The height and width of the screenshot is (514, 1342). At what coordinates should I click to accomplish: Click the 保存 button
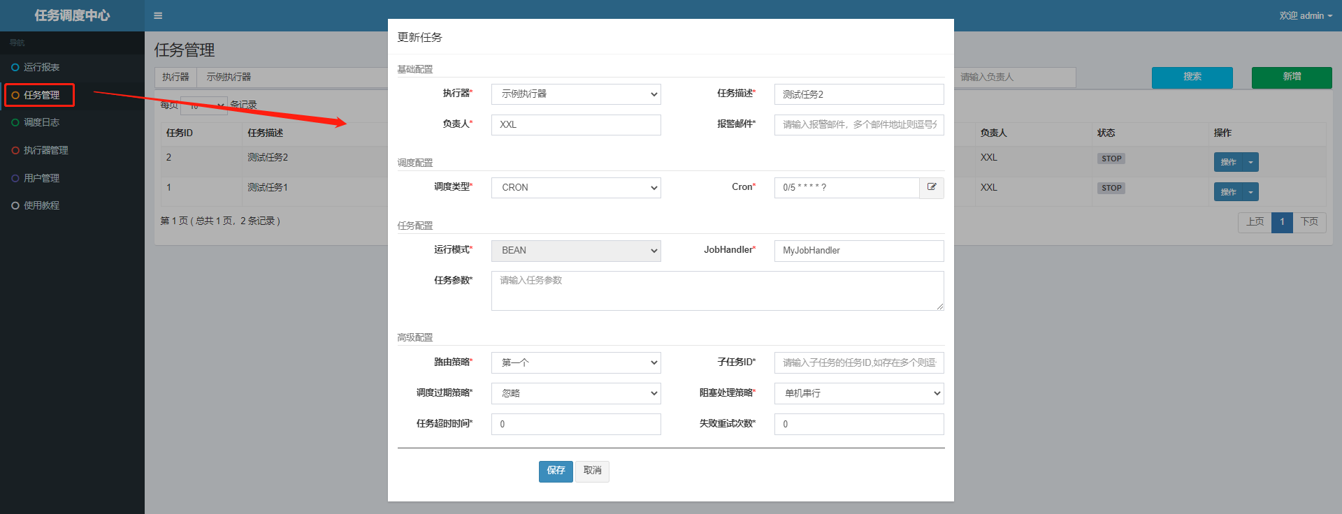coord(556,471)
